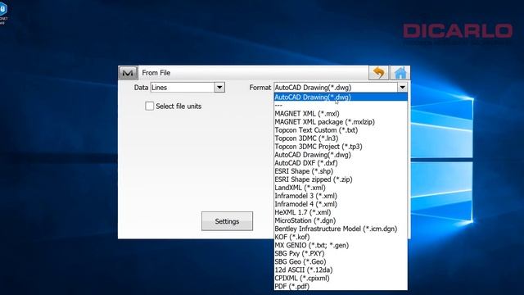Open the MAGNET desktop shortcut
This screenshot has height=295, width=524.
click(3, 12)
